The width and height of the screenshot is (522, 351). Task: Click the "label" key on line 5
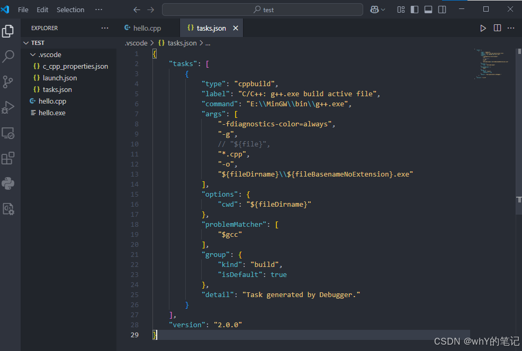215,94
